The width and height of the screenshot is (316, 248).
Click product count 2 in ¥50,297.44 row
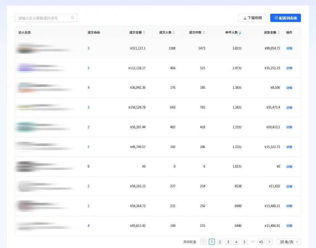89,127
